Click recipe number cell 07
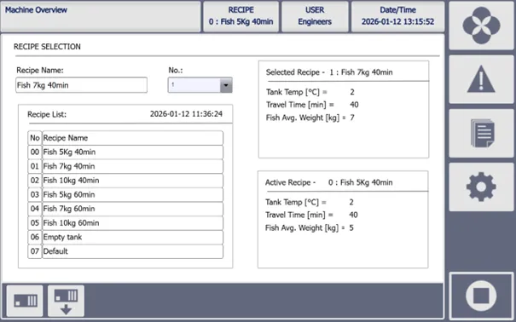The image size is (516, 322). 35,251
